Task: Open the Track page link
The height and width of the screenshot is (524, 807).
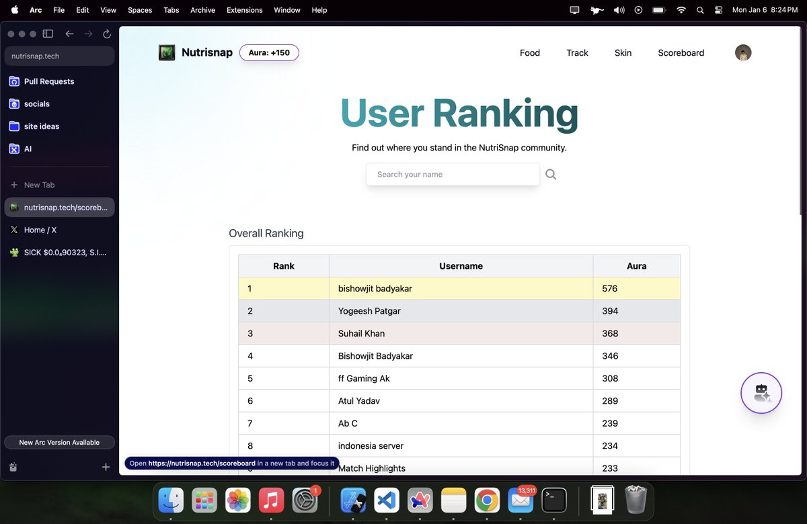Action: coord(577,52)
